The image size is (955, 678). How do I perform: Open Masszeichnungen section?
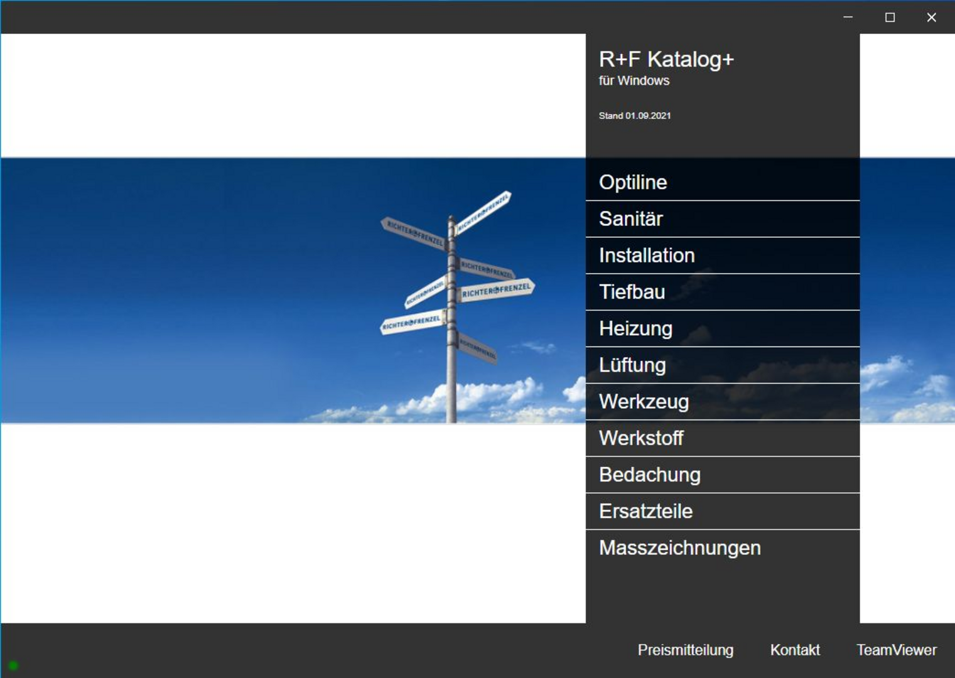click(x=722, y=548)
